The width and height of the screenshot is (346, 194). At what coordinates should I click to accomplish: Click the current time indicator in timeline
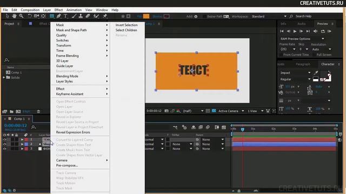point(243,129)
